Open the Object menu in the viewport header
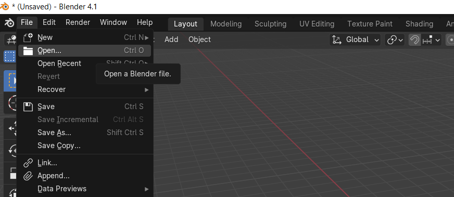The width and height of the screenshot is (454, 197). (x=199, y=40)
